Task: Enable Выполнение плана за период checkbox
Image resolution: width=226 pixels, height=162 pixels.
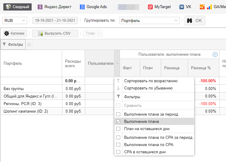Action: [118, 114]
